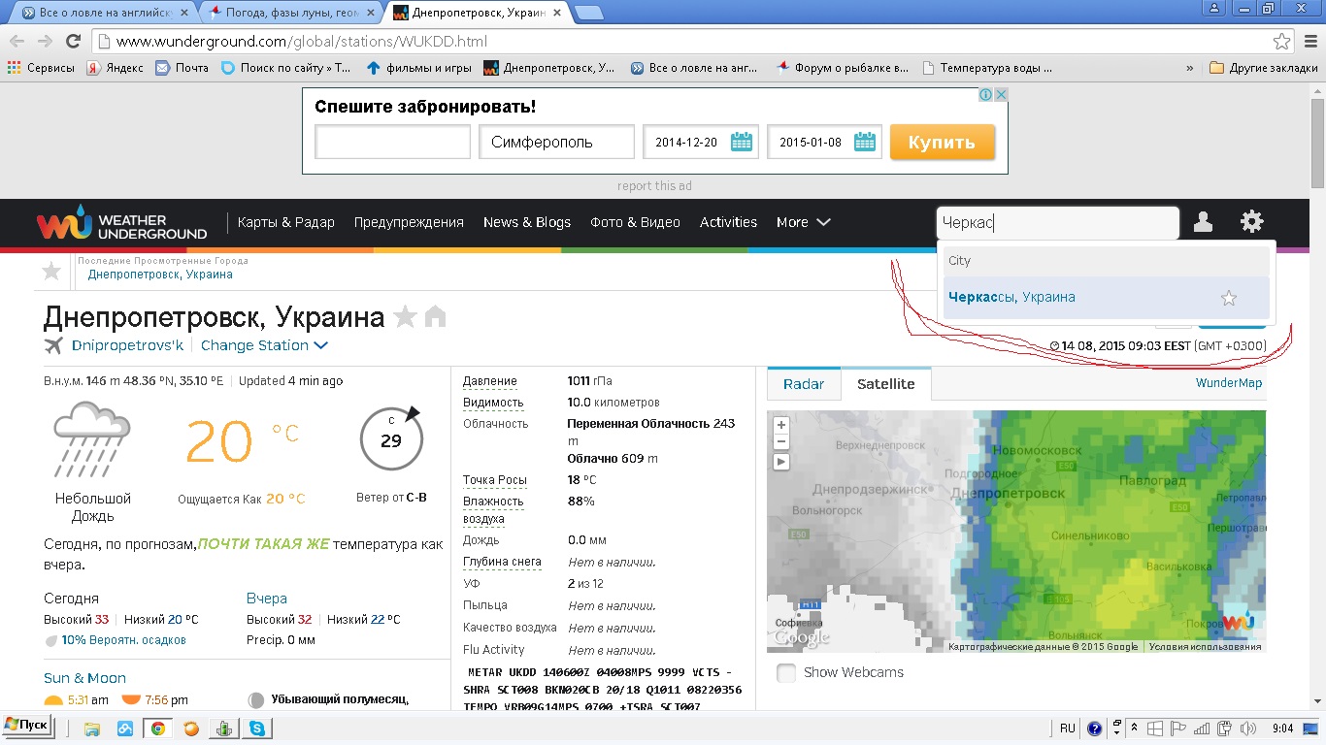The height and width of the screenshot is (745, 1326).
Task: Open the WunderMap link
Action: [x=1228, y=383]
